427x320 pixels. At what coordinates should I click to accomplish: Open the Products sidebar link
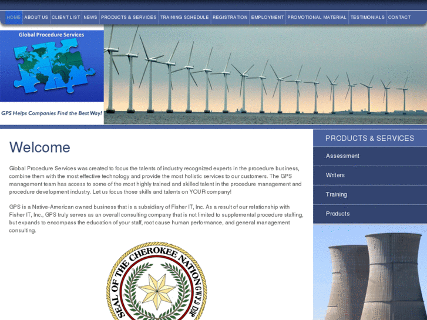(370, 214)
